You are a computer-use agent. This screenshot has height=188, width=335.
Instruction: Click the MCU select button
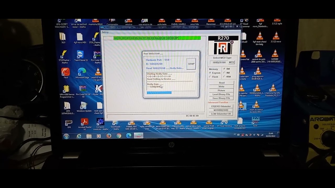click(232, 62)
